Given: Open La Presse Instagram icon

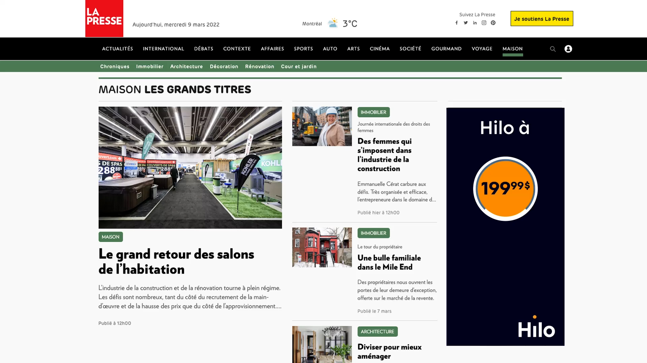Looking at the screenshot, I should [484, 23].
